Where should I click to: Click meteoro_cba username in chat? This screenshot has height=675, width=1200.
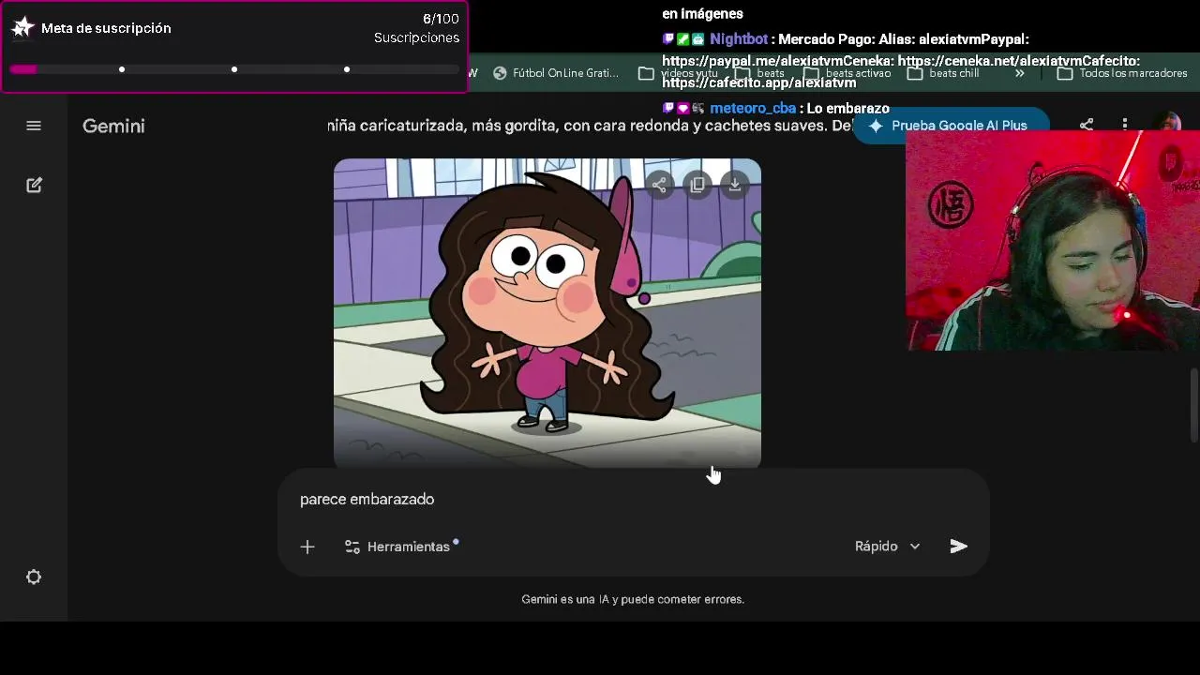coord(753,109)
